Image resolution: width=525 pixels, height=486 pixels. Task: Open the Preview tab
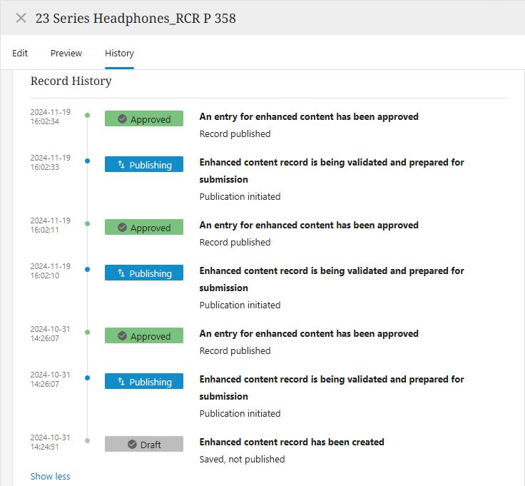[x=66, y=53]
